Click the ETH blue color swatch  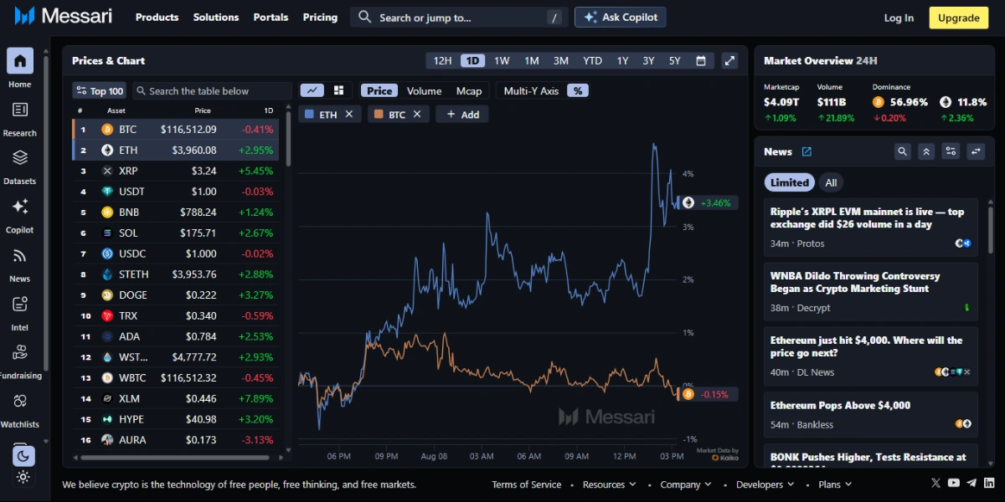click(x=309, y=115)
